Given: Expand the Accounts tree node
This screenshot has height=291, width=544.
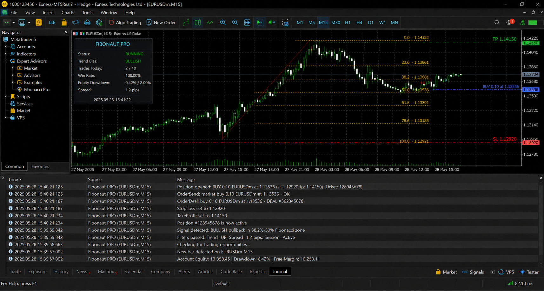Looking at the screenshot, I should click(5, 47).
